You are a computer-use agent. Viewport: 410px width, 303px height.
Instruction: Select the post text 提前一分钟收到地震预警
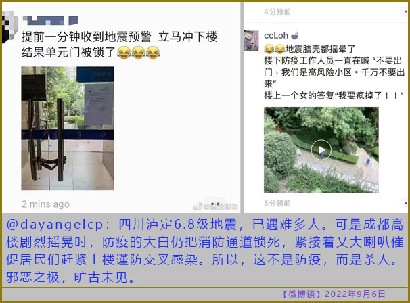(87, 37)
